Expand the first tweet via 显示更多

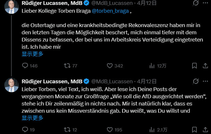tap(32, 54)
